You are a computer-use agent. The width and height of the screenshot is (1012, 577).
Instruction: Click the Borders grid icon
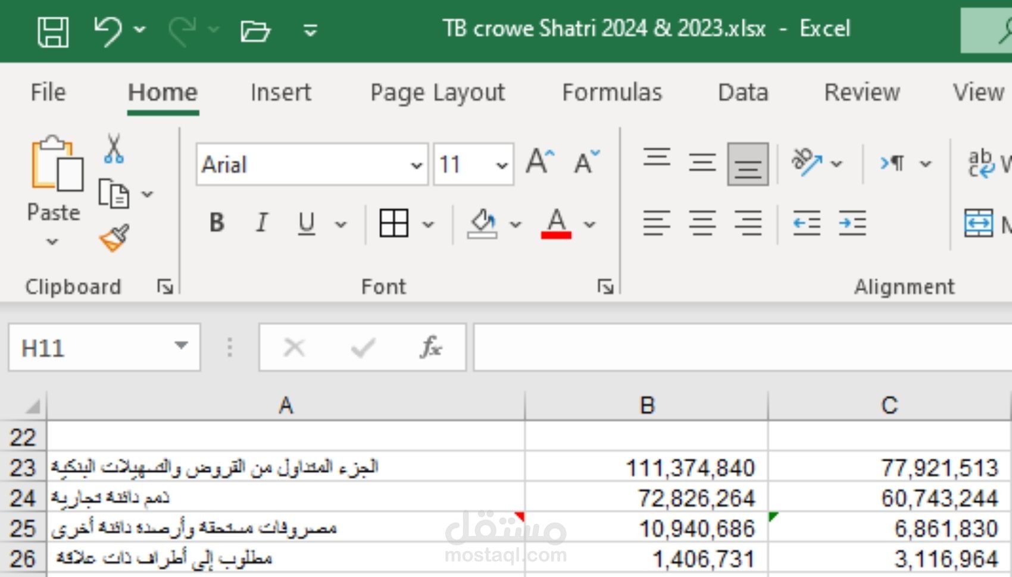click(x=393, y=223)
